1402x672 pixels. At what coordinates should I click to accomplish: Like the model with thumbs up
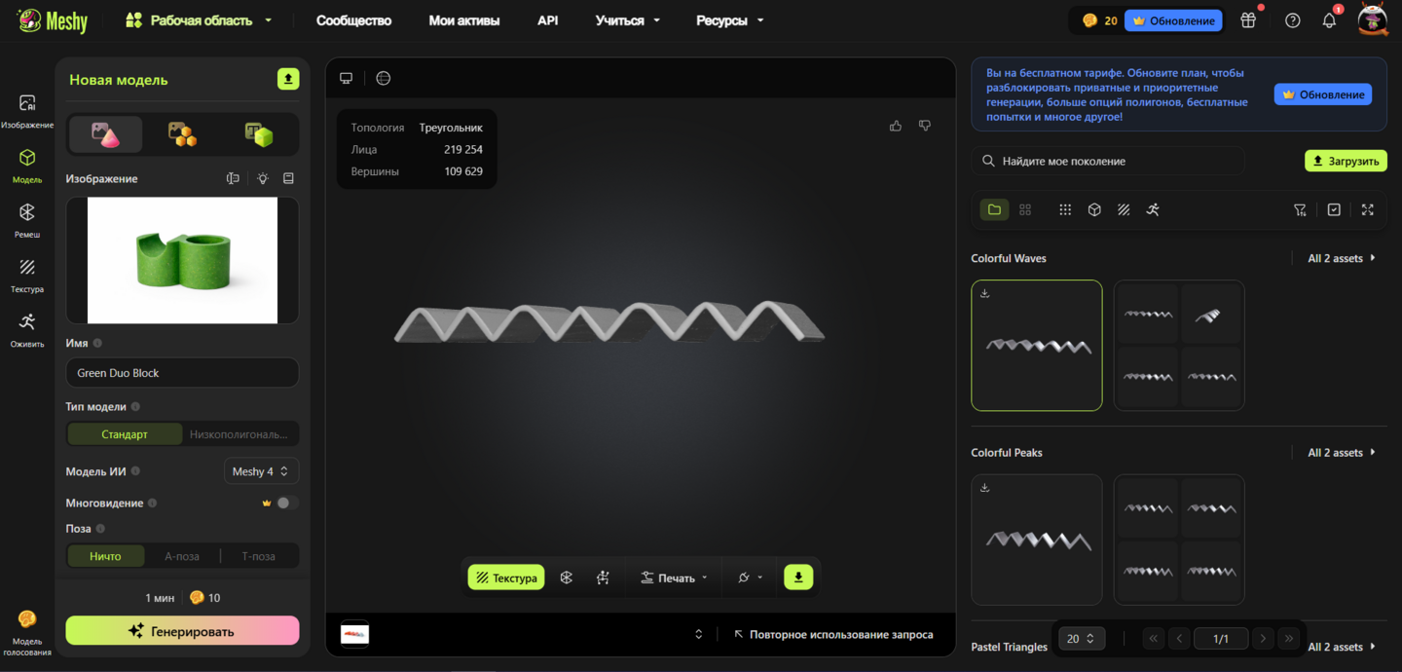tap(896, 126)
